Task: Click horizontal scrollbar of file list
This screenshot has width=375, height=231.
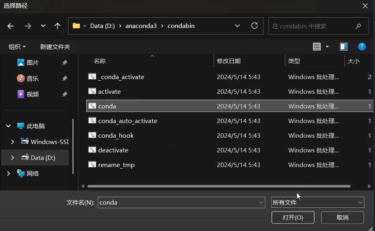Action: [x=219, y=186]
